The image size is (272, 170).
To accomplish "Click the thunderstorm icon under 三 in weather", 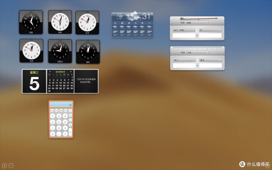I will pyautogui.click(x=115, y=27).
